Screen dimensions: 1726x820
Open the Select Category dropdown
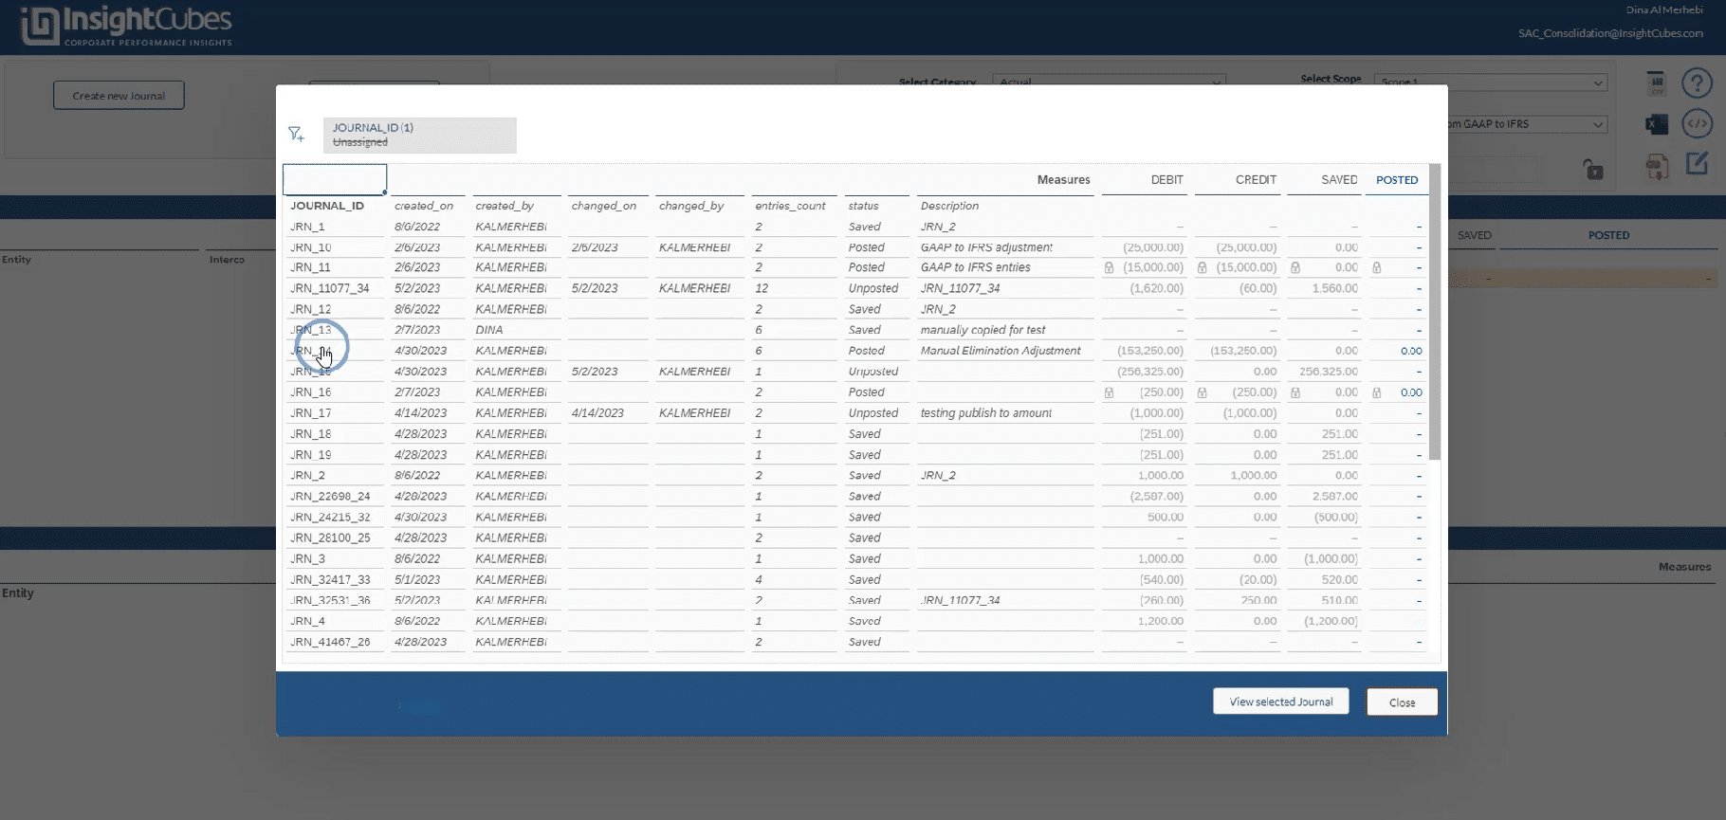(x=1109, y=82)
